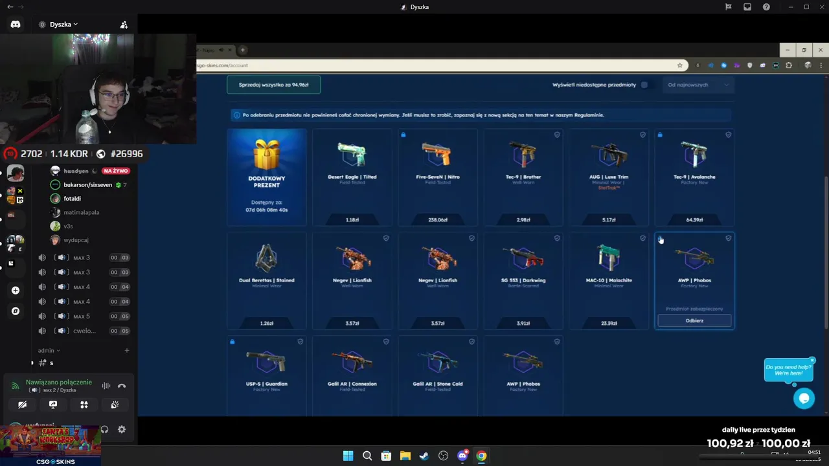The width and height of the screenshot is (829, 466).
Task: Open Discord home via the logo icon
Action: 16,25
